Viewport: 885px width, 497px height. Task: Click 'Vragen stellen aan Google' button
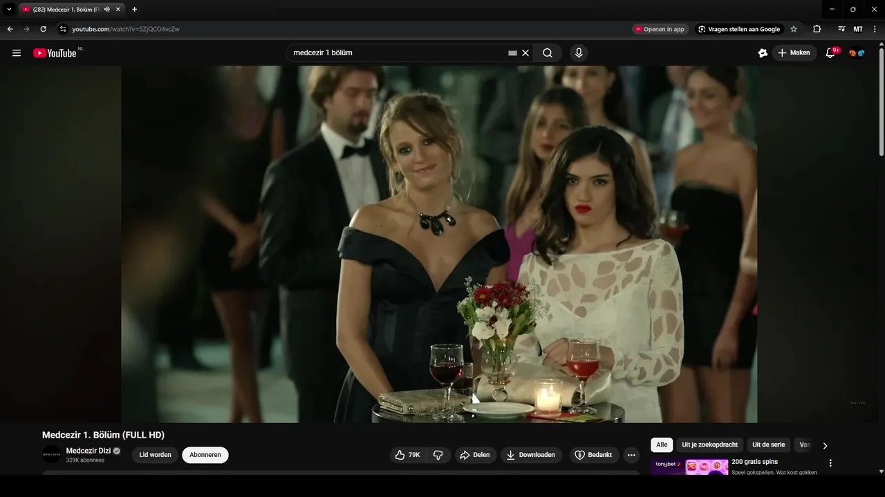(x=739, y=29)
